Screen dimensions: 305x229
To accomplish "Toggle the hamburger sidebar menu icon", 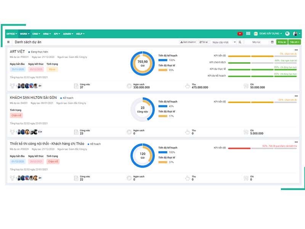I will pyautogui.click(x=8, y=42).
